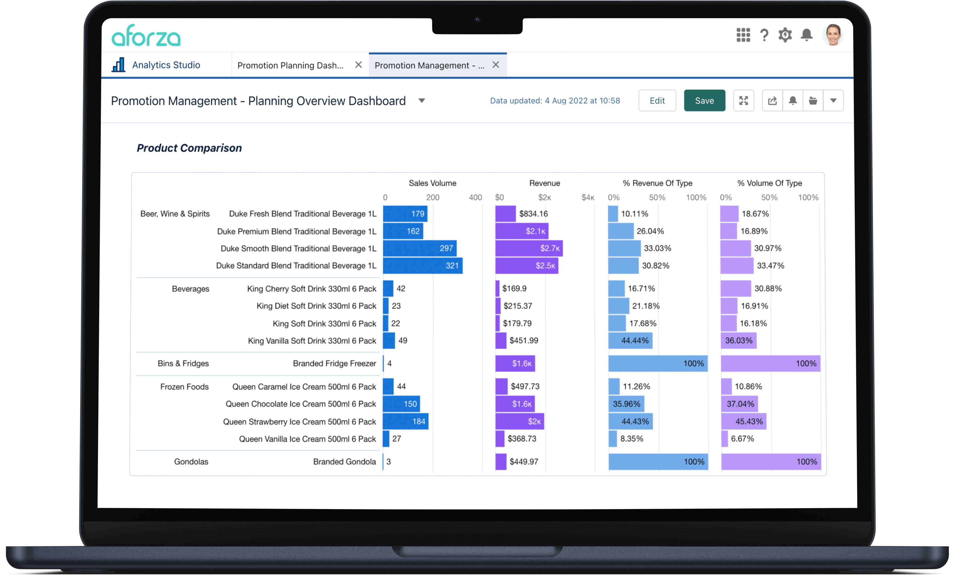Select the 321 sales volume bar

tap(423, 266)
